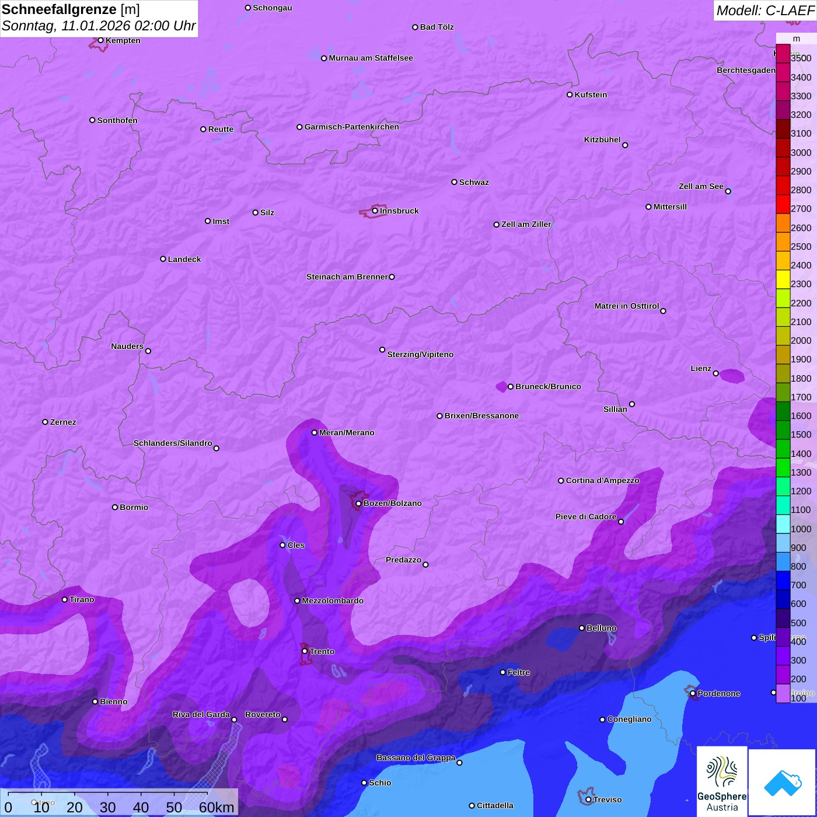Select the Nauders city marker dot
This screenshot has width=817, height=817.
click(148, 351)
